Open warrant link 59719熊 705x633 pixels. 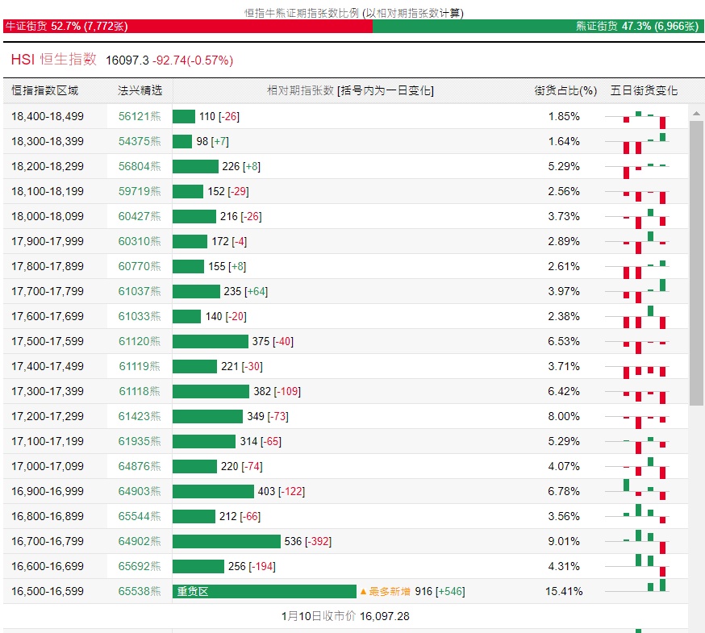pos(140,192)
